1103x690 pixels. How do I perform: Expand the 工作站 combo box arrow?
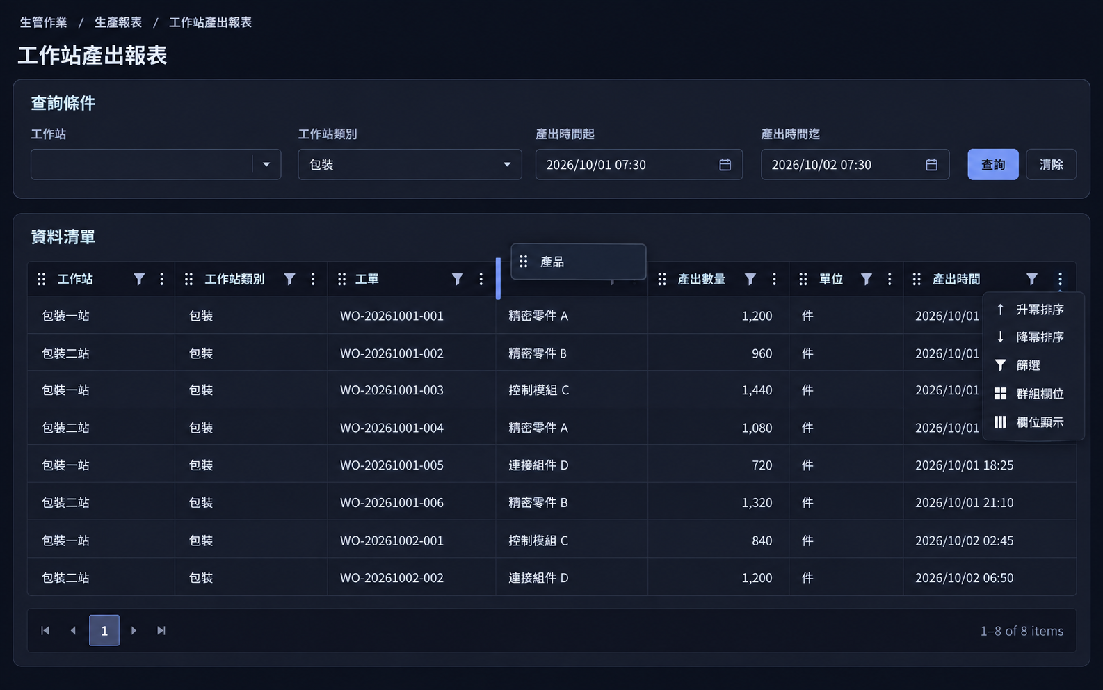point(266,165)
